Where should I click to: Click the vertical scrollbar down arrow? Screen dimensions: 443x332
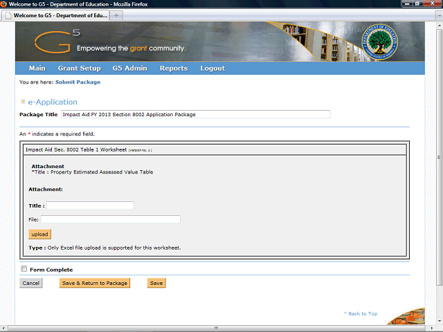click(439, 321)
